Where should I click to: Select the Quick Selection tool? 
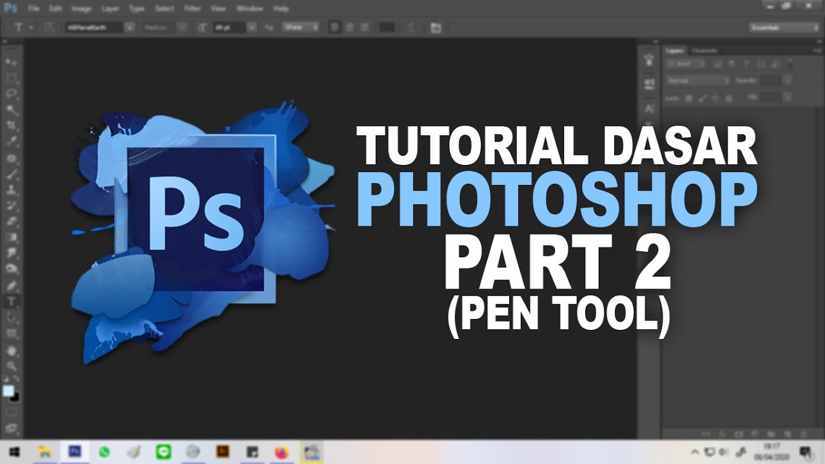coord(12,110)
